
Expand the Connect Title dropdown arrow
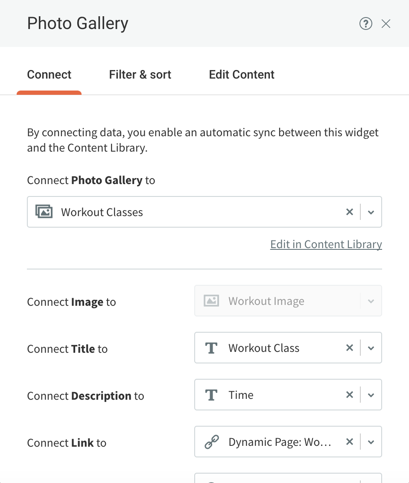(371, 348)
